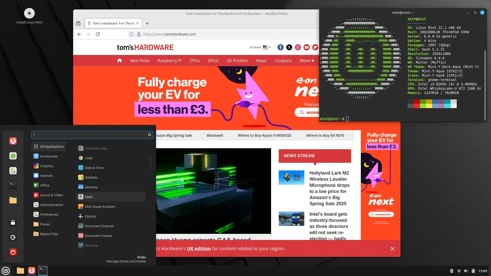The image size is (491, 276).
Task: Launch Terminal from the menu favorites sidebar
Action: pyautogui.click(x=13, y=186)
